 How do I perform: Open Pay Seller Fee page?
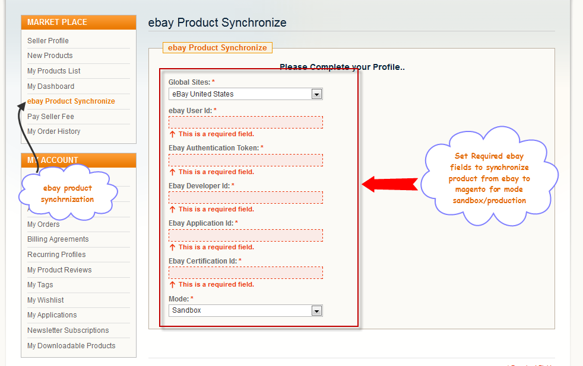pos(50,117)
